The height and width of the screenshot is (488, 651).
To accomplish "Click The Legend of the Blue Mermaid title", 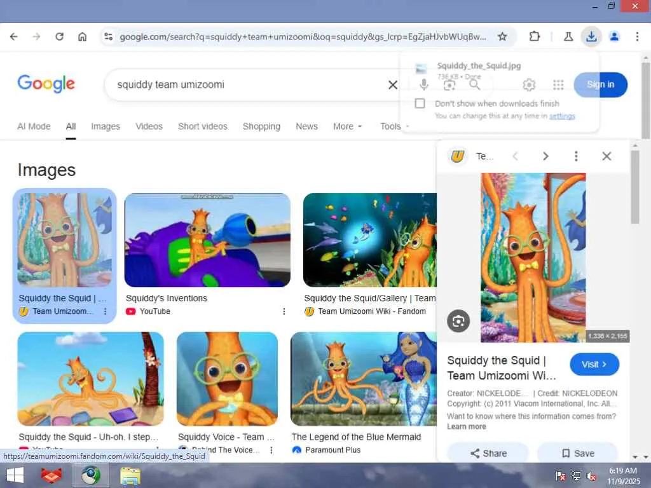I will point(356,437).
